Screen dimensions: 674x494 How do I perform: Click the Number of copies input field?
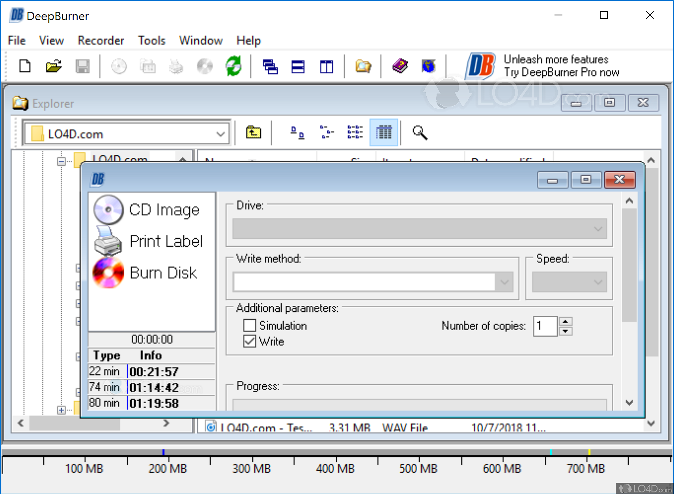click(x=545, y=326)
